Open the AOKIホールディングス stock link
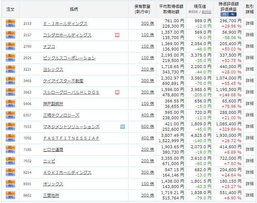257x203 pixels. click(x=67, y=173)
